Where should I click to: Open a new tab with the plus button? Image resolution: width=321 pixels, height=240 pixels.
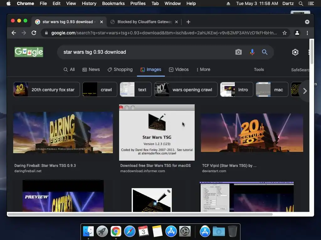(x=188, y=22)
